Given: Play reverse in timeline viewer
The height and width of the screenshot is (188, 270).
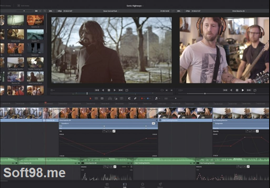Looking at the screenshot, I should coord(231,90).
